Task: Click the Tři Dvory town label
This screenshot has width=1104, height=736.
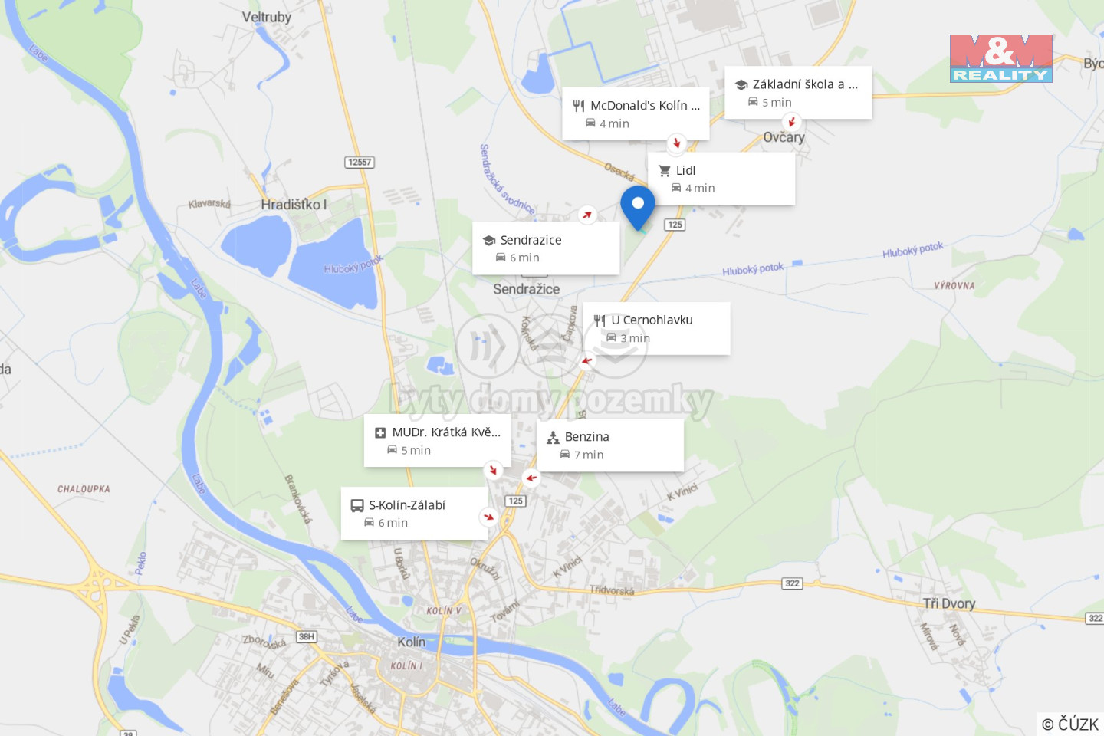Action: point(949,604)
